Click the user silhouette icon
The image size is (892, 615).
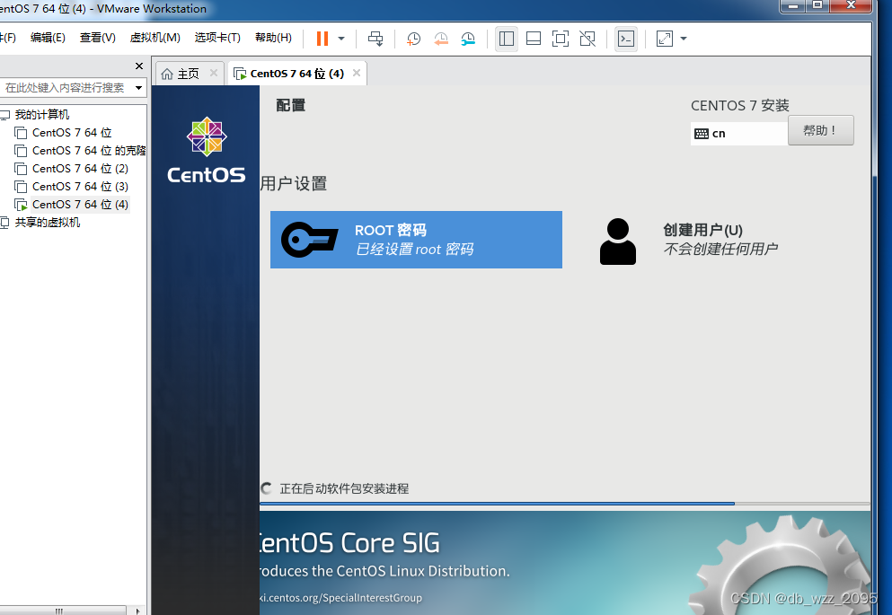(618, 242)
